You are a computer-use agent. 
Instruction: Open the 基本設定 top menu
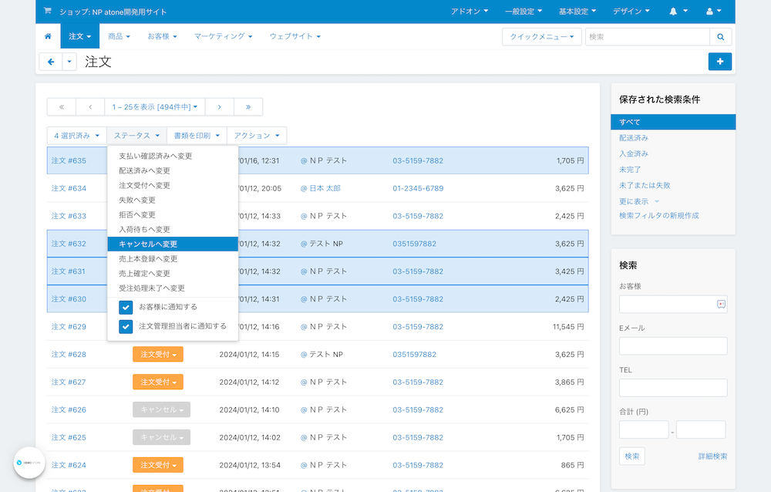577,12
